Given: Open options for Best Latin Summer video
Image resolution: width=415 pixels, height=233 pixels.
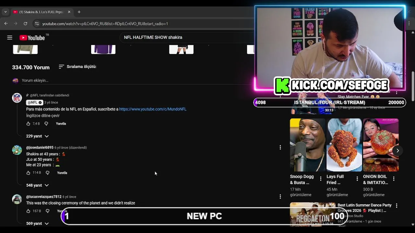Looking at the screenshot, I should 397,205.
